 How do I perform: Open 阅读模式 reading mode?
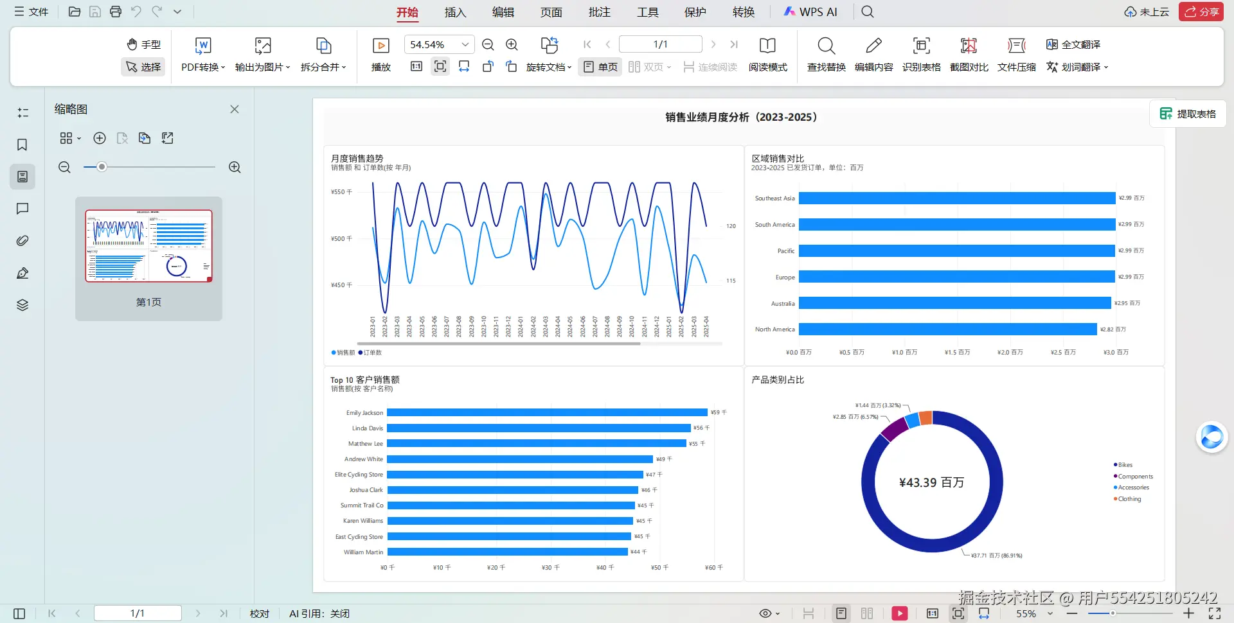coord(767,54)
